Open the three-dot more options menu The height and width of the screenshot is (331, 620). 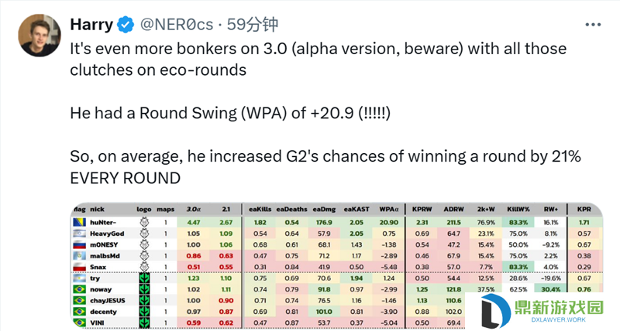pyautogui.click(x=593, y=25)
